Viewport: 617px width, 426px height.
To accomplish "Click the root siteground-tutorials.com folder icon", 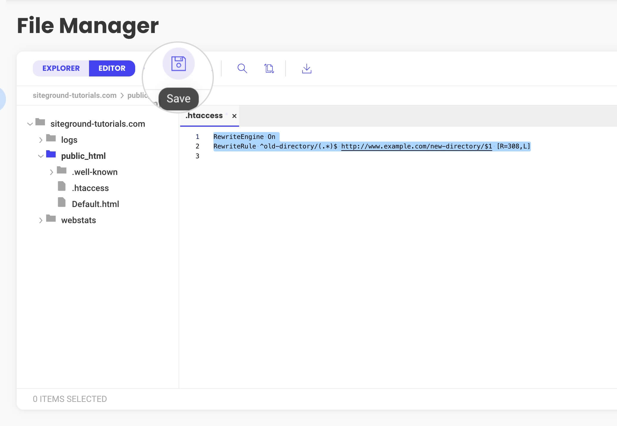I will point(40,122).
